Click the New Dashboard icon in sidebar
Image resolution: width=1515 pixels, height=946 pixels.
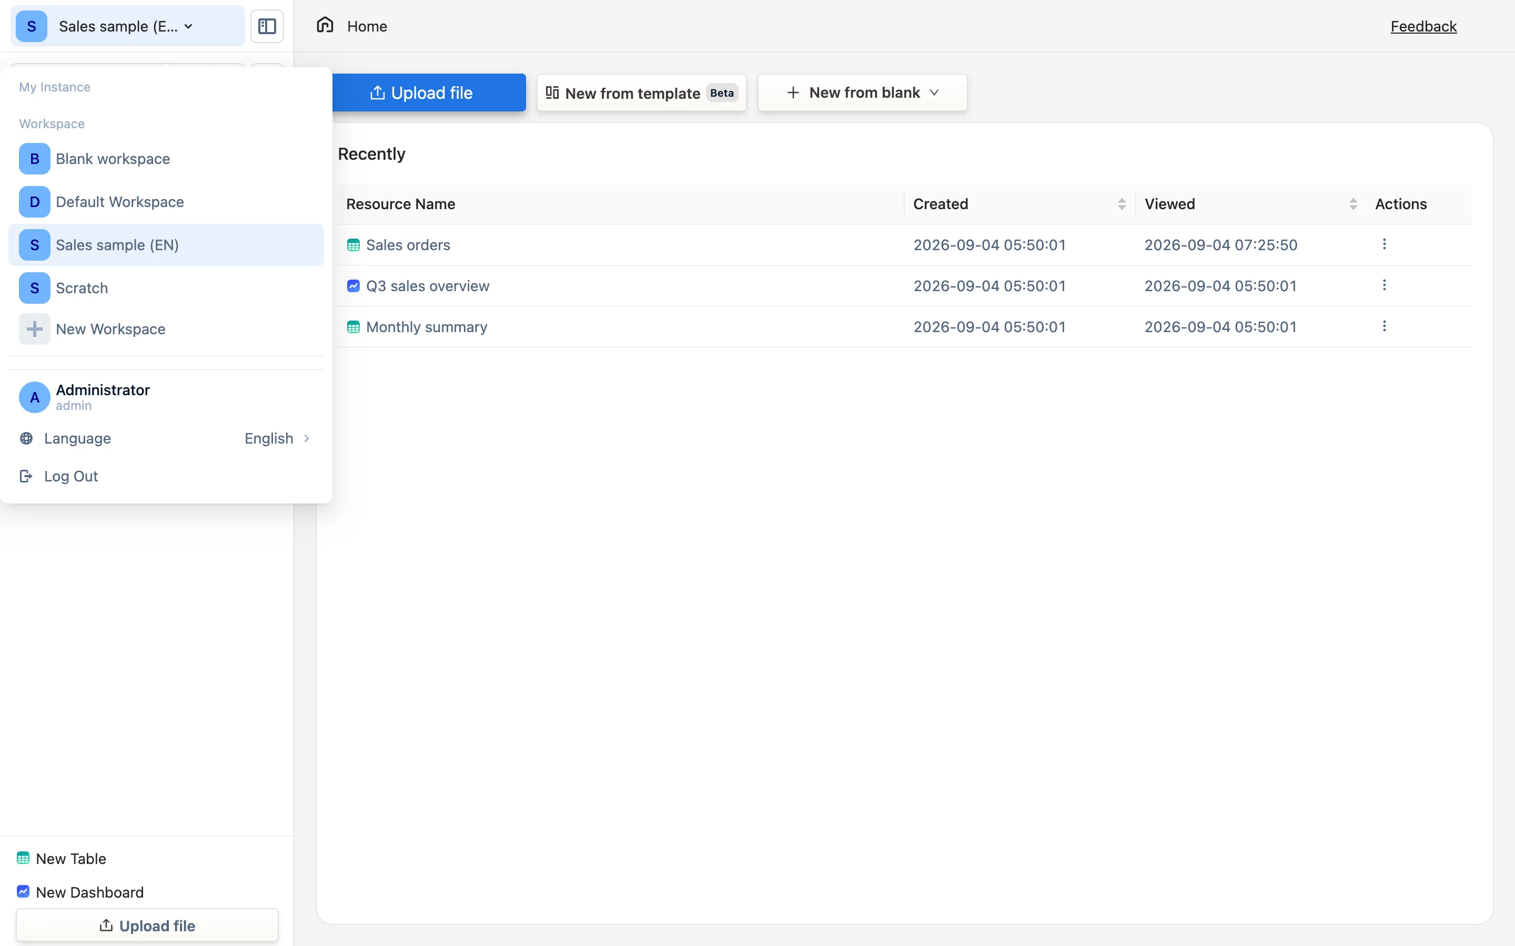click(x=23, y=891)
